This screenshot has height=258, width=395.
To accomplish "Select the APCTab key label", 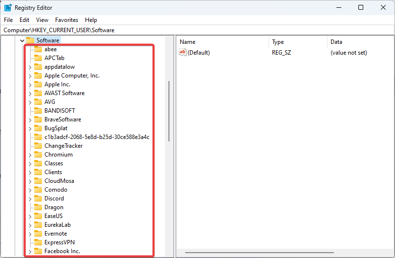I will click(x=54, y=58).
